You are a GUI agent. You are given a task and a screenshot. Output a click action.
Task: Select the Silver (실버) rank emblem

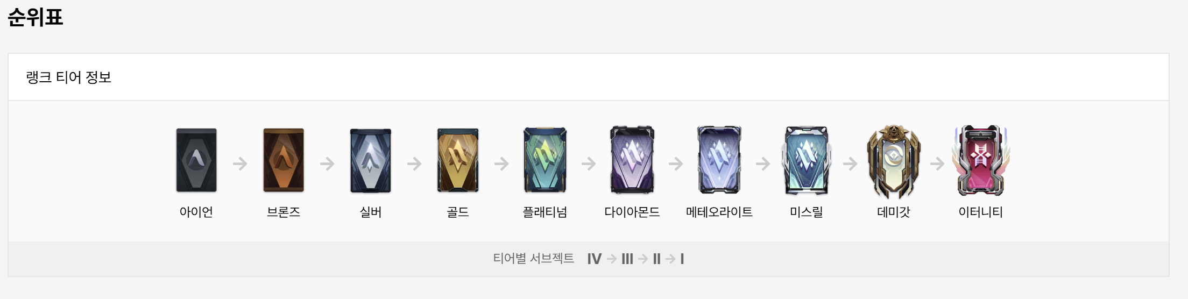pos(371,160)
